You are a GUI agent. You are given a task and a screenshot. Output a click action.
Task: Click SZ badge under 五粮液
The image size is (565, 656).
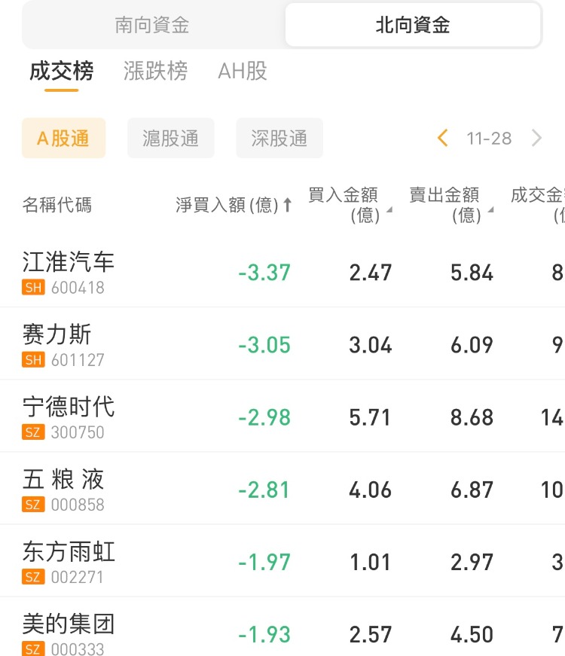click(x=34, y=505)
